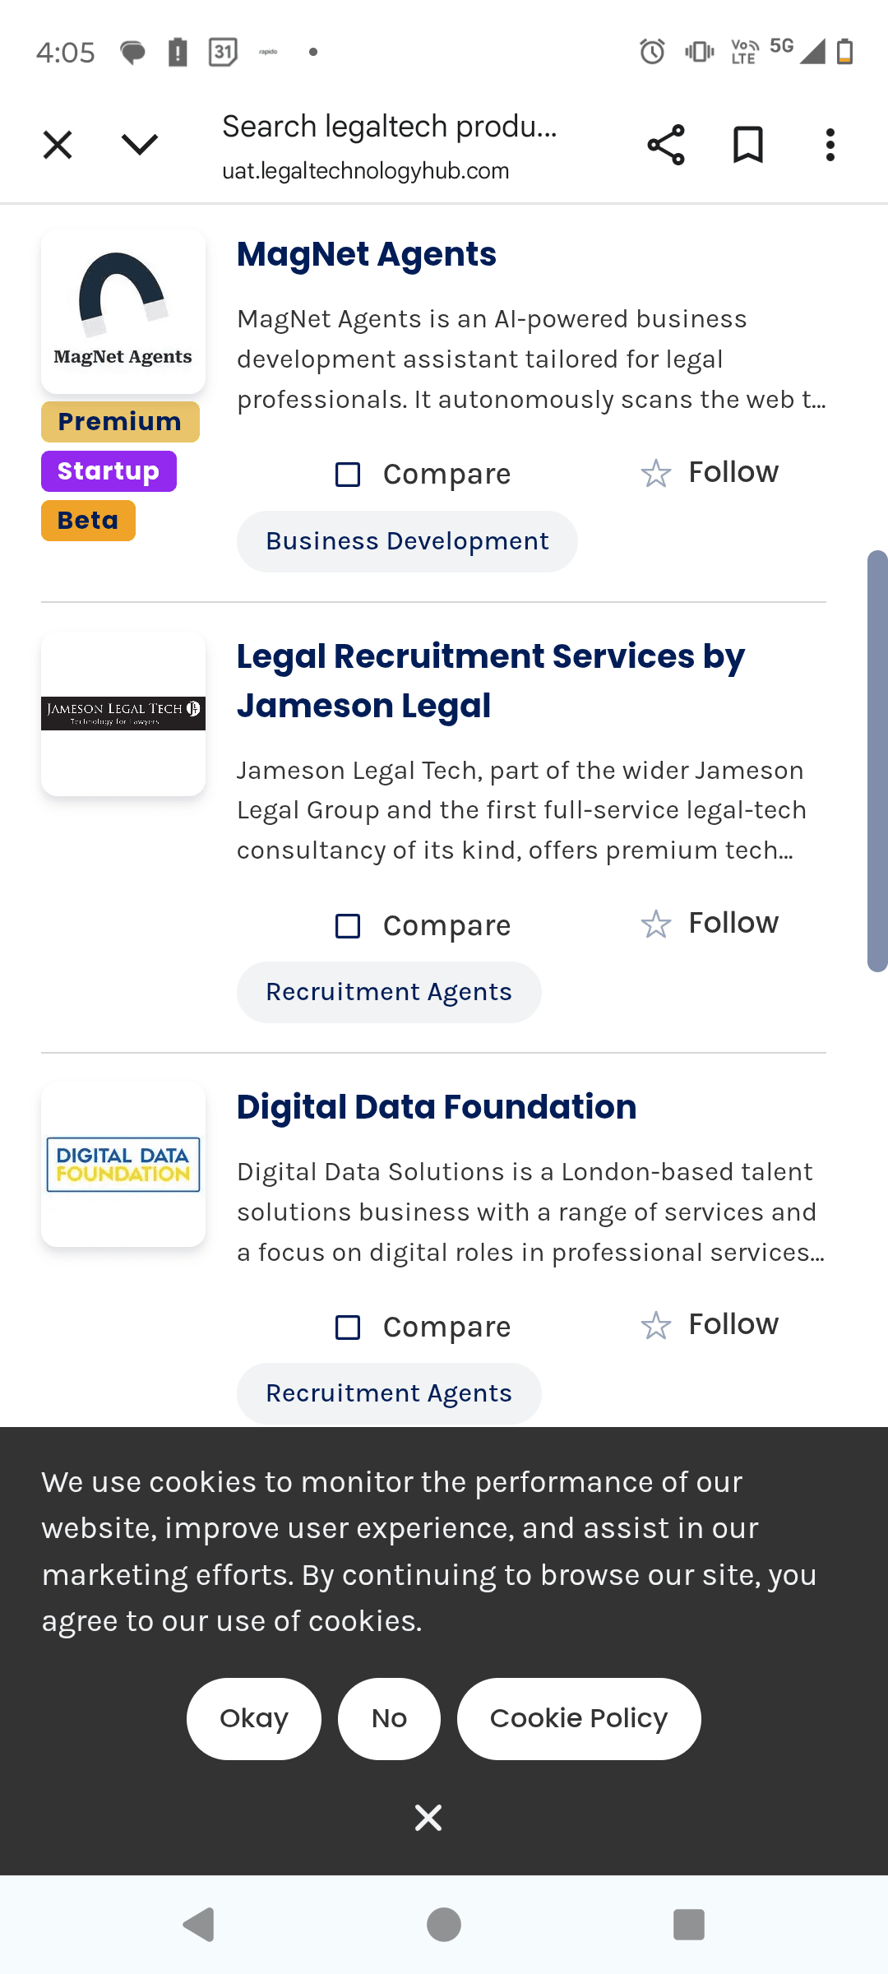Open the Cookie Policy button
Image resolution: width=888 pixels, height=1974 pixels.
click(x=579, y=1719)
